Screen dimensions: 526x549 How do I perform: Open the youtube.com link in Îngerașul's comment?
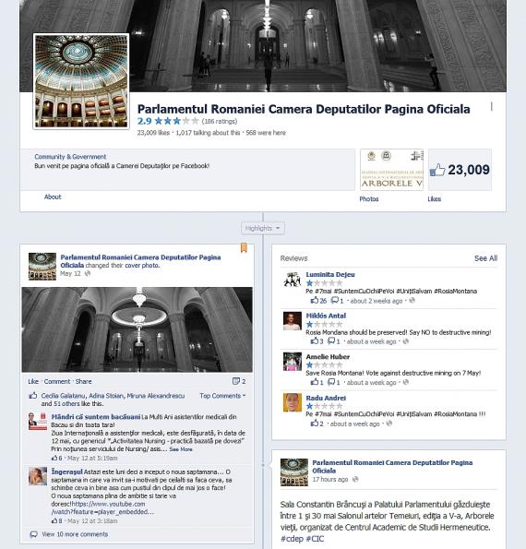click(102, 508)
